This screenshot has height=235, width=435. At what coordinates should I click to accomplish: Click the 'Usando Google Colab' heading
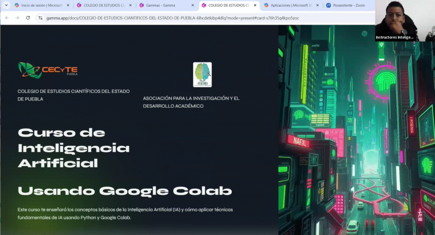pos(125,191)
